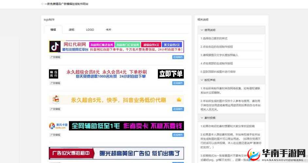
Task: Click 在线制作 under the 永久超会5元 banner
Action: click(x=178, y=109)
